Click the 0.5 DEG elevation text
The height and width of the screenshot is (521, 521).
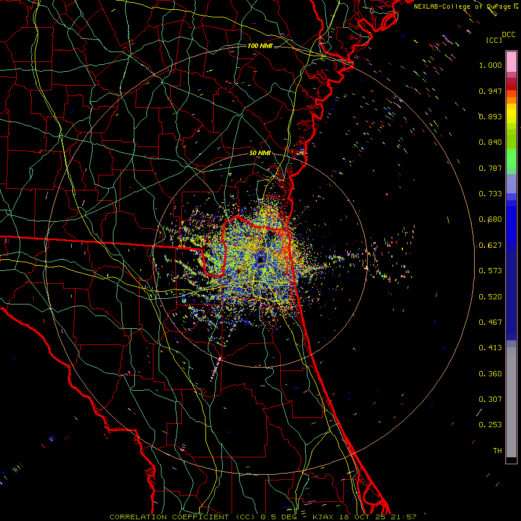(279, 517)
